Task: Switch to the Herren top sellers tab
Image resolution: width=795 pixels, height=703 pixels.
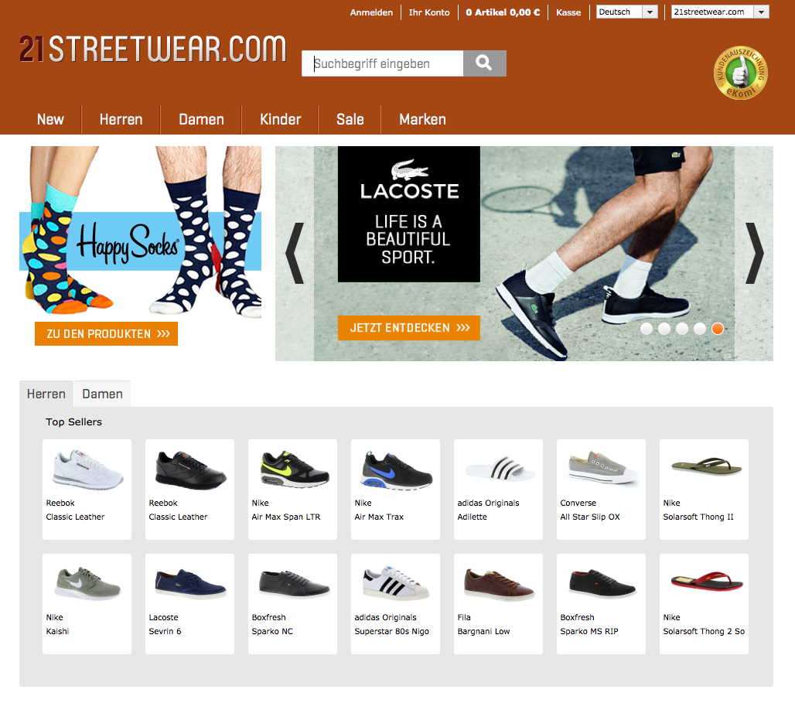Action: [x=46, y=394]
